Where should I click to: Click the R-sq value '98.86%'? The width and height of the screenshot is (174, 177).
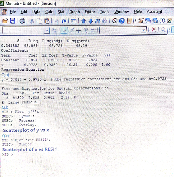[31, 46]
